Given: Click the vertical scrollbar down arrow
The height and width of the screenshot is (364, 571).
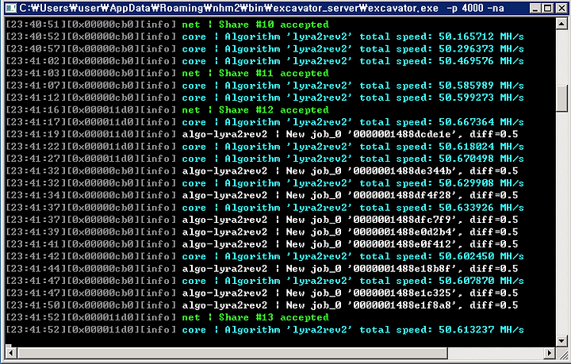Looking at the screenshot, I should pyautogui.click(x=561, y=341).
